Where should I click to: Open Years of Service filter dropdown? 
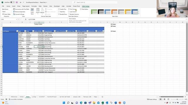[66, 31]
